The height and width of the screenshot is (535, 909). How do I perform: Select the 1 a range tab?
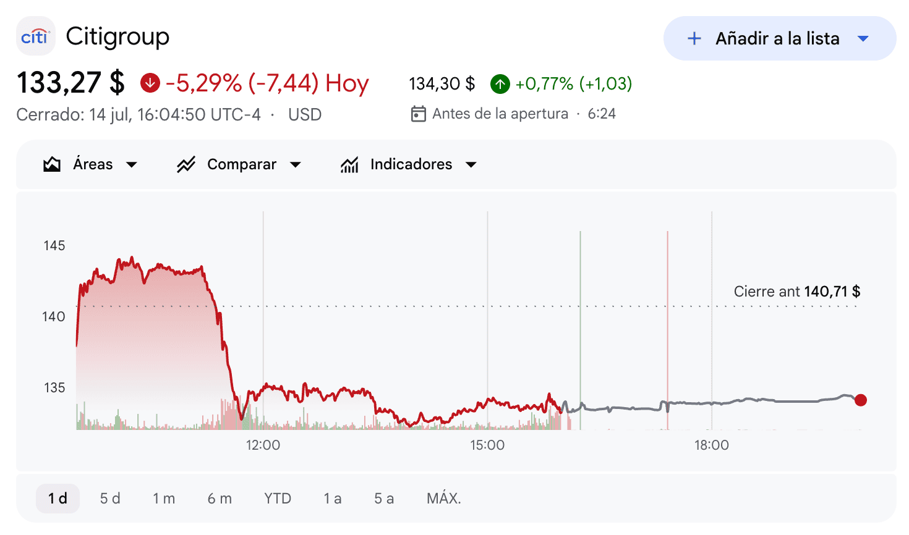tap(333, 499)
